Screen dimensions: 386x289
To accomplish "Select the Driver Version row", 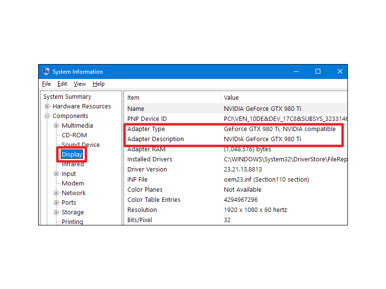I will [x=236, y=170].
